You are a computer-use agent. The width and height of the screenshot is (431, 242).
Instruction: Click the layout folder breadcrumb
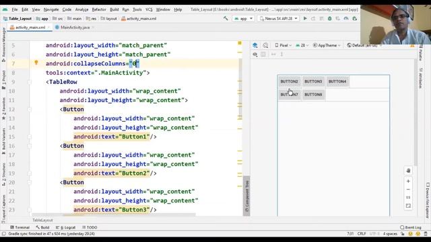click(x=108, y=19)
